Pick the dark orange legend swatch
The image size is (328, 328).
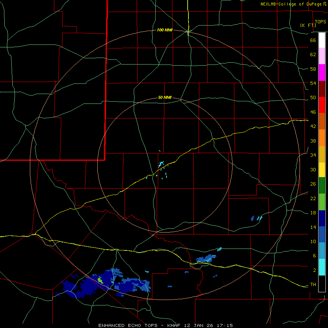(x=322, y=121)
